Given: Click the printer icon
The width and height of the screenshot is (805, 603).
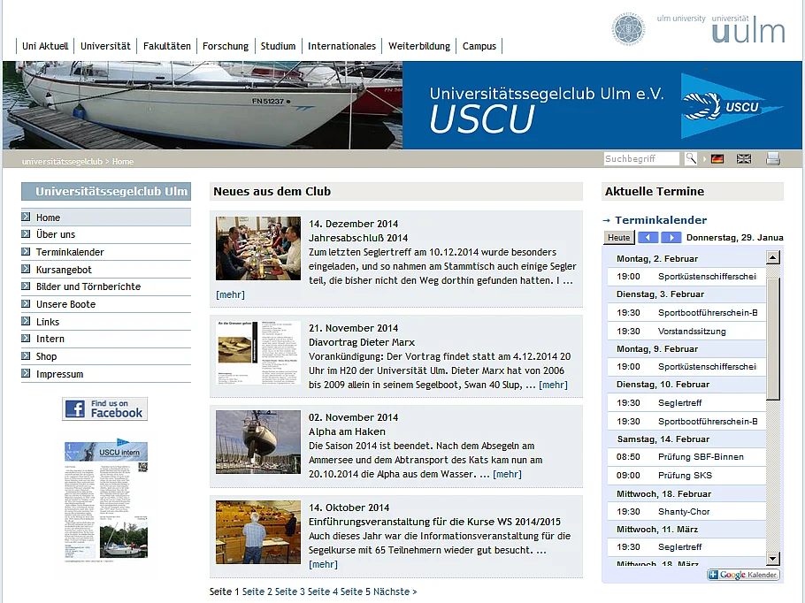Looking at the screenshot, I should tap(773, 159).
